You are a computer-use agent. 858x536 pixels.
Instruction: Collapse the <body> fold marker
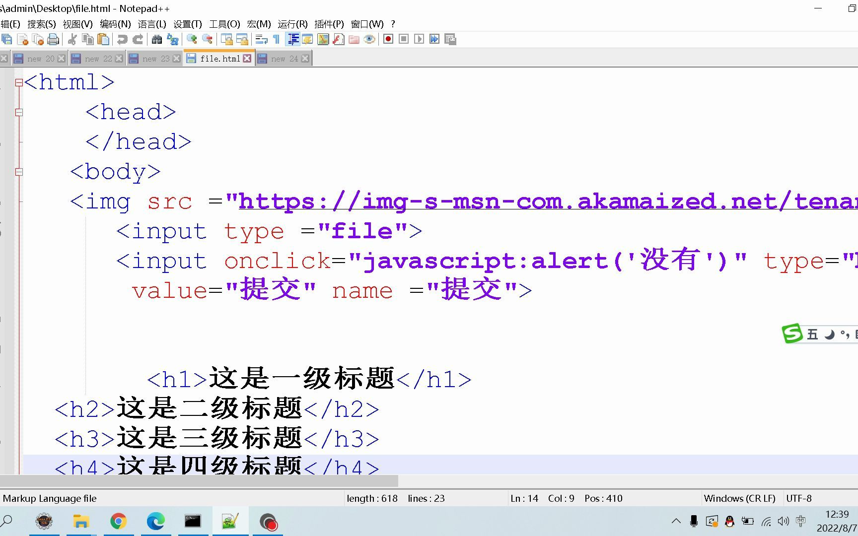pos(19,172)
